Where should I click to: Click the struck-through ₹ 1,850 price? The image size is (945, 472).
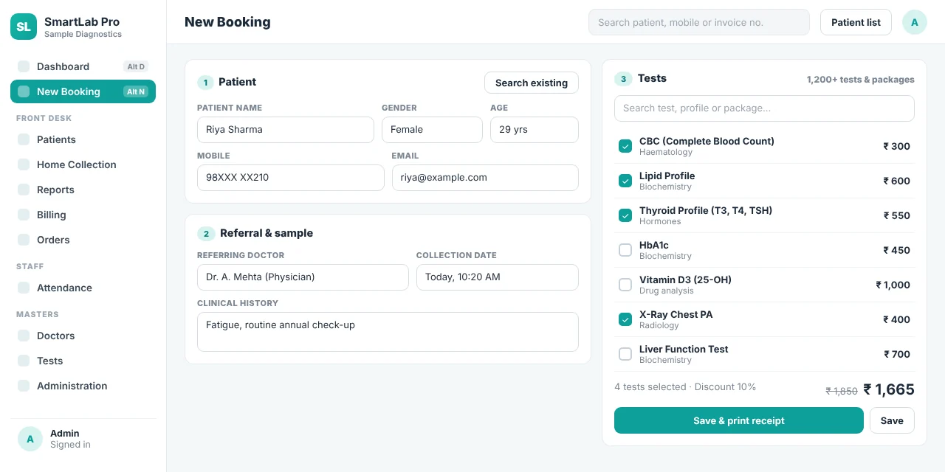coord(842,392)
